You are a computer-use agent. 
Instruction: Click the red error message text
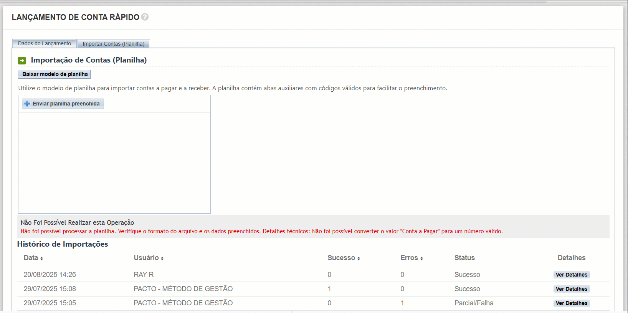click(261, 231)
